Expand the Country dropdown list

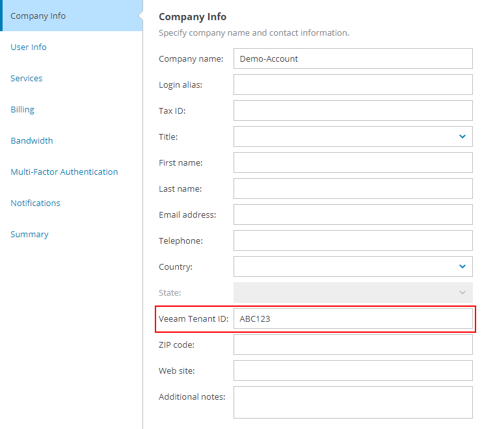pyautogui.click(x=353, y=266)
